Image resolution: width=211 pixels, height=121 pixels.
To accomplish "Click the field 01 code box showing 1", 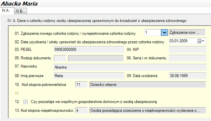I will click(x=152, y=32).
